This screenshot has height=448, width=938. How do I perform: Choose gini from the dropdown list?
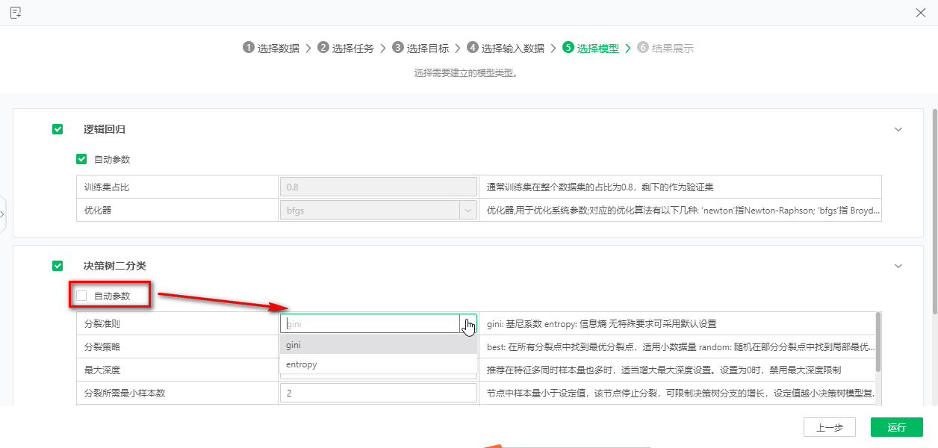point(379,345)
